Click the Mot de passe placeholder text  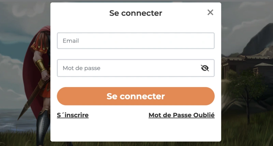[82, 68]
